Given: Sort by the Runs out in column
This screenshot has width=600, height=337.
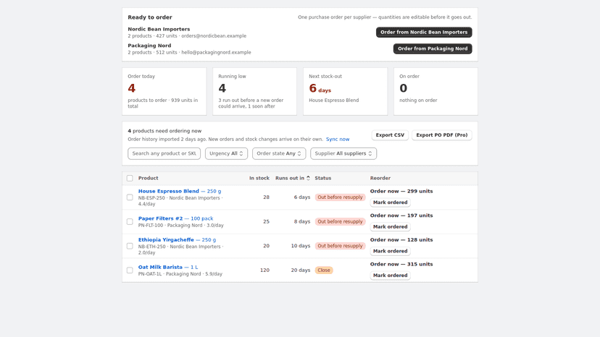Looking at the screenshot, I should pyautogui.click(x=292, y=178).
